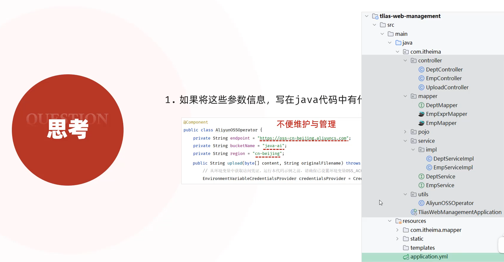Click the "java-ai" bucketName string value
Viewport: 504px width, 262px height.
[273, 146]
